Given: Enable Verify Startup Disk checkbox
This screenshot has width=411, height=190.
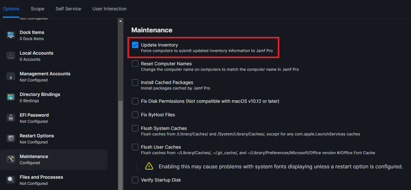Looking at the screenshot, I should coord(135,180).
